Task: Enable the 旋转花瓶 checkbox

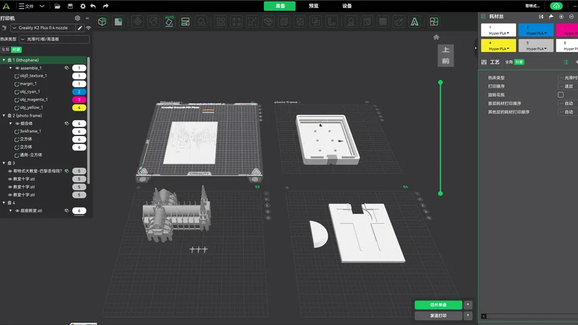Action: point(561,94)
